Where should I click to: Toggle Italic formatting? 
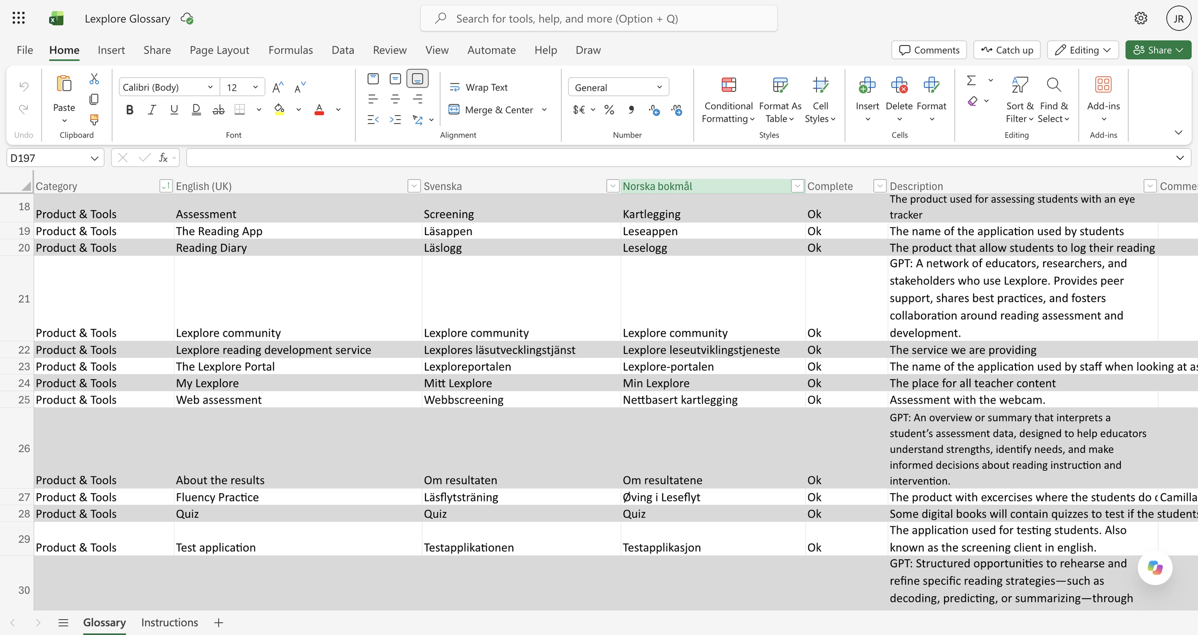(152, 110)
